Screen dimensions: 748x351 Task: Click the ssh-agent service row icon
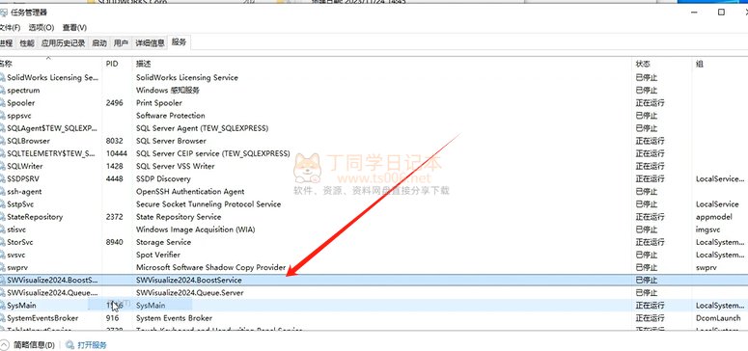point(2,192)
